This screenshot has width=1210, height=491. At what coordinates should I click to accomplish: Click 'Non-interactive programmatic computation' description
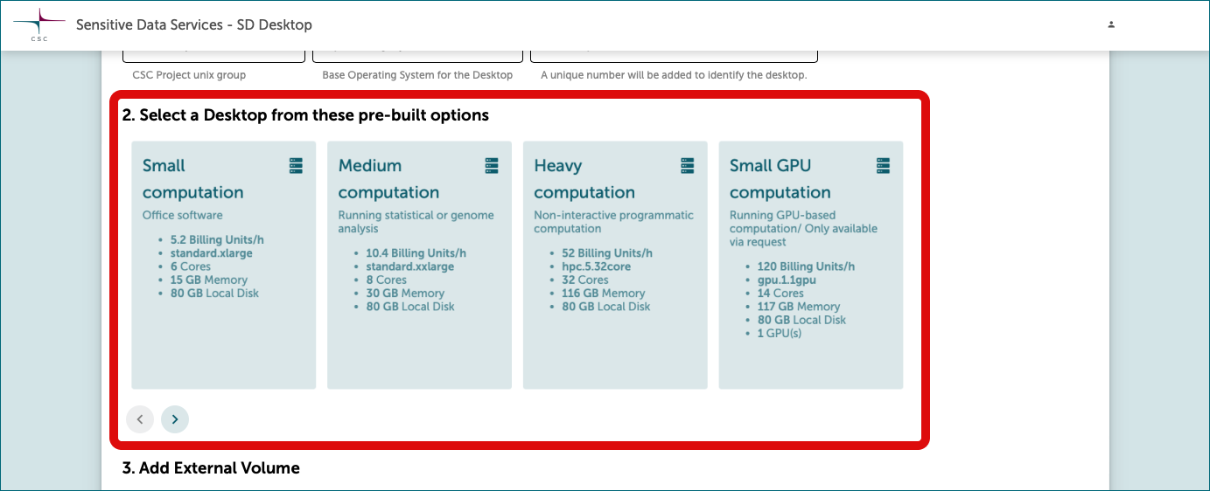[x=614, y=222]
